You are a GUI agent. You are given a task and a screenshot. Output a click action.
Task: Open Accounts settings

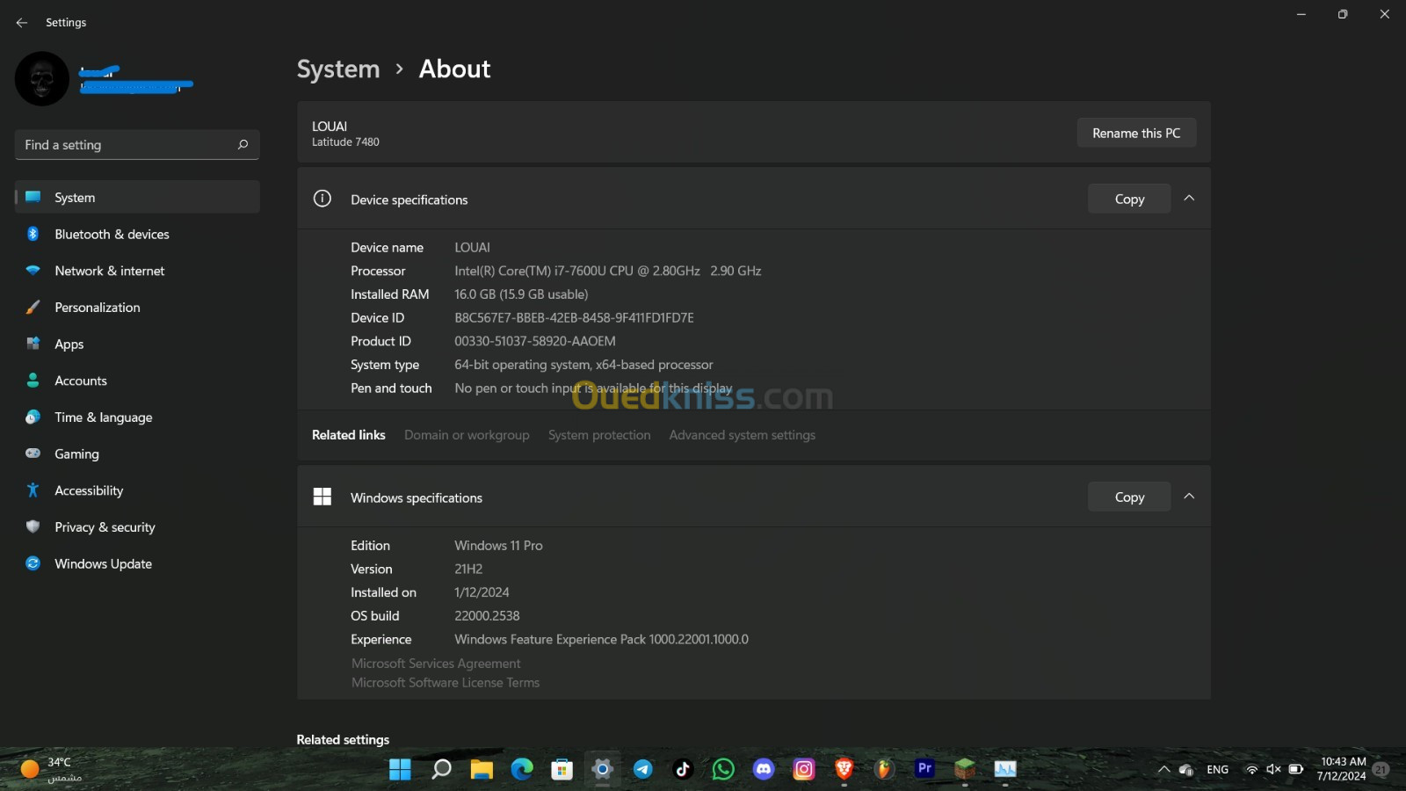coord(137,381)
